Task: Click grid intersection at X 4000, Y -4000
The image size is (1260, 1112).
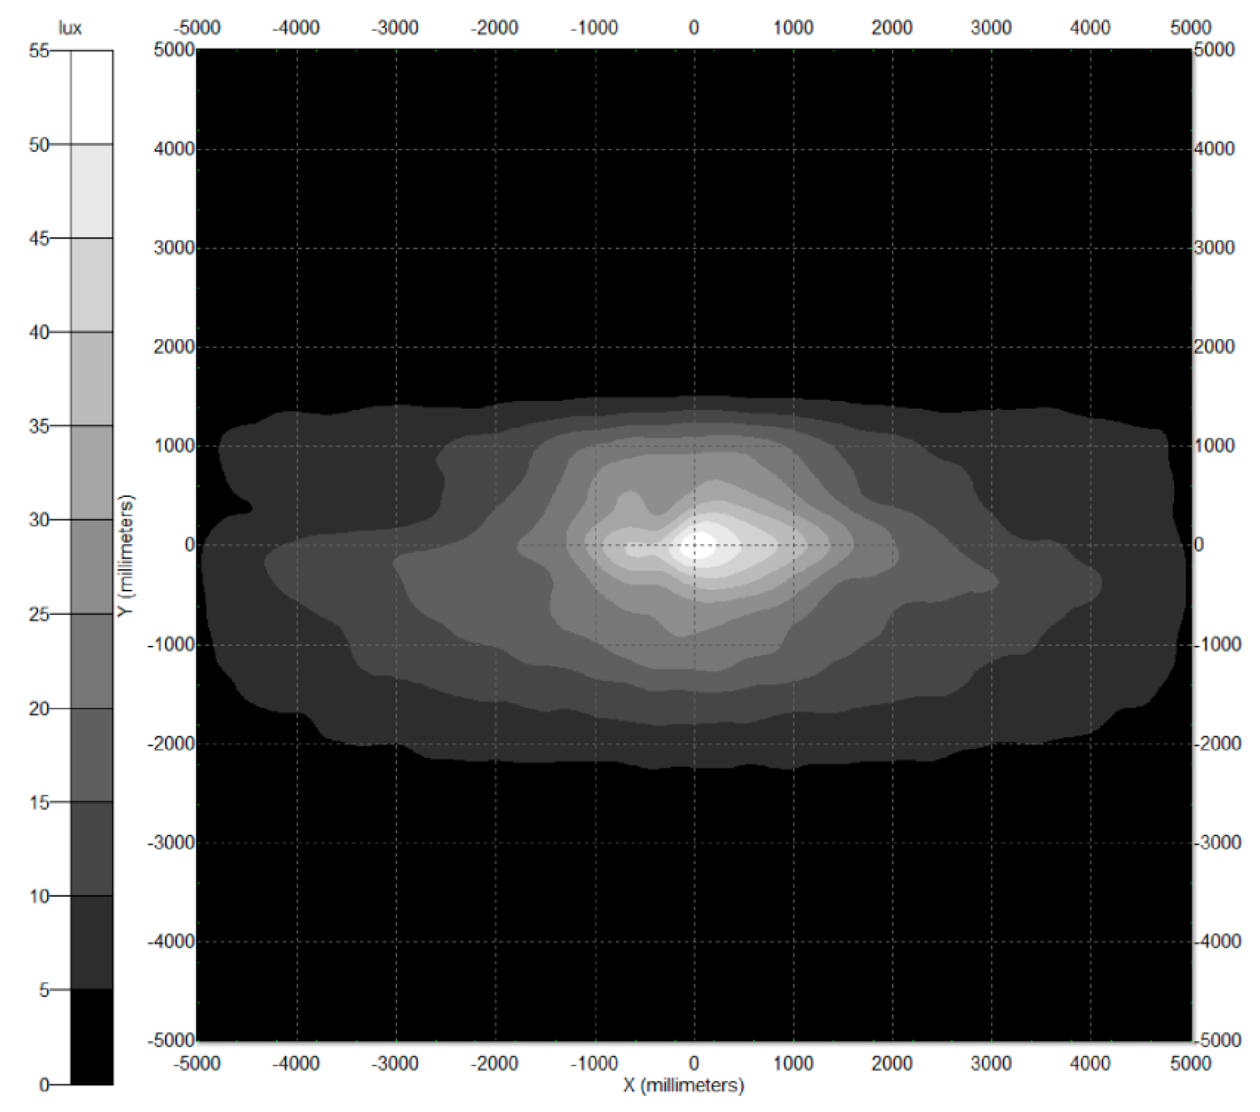Action: click(x=1090, y=941)
